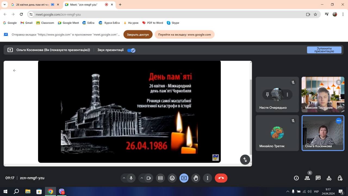The height and width of the screenshot is (196, 348).
Task: Open host controls lock icon
Action: coord(340,178)
